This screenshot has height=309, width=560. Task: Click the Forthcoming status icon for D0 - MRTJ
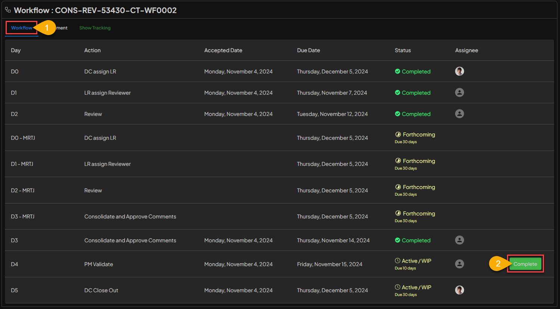click(x=398, y=135)
